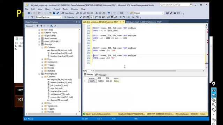The height and width of the screenshot is (125, 223).
Task: Open the Properties wrench icon
Action: [171, 13]
